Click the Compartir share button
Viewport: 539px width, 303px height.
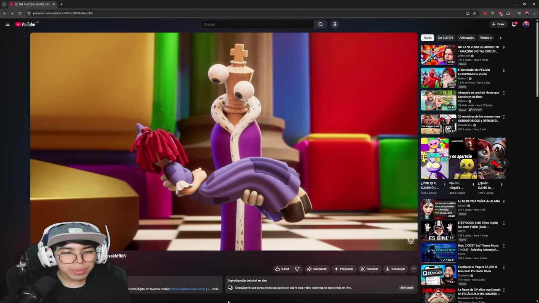(x=317, y=269)
